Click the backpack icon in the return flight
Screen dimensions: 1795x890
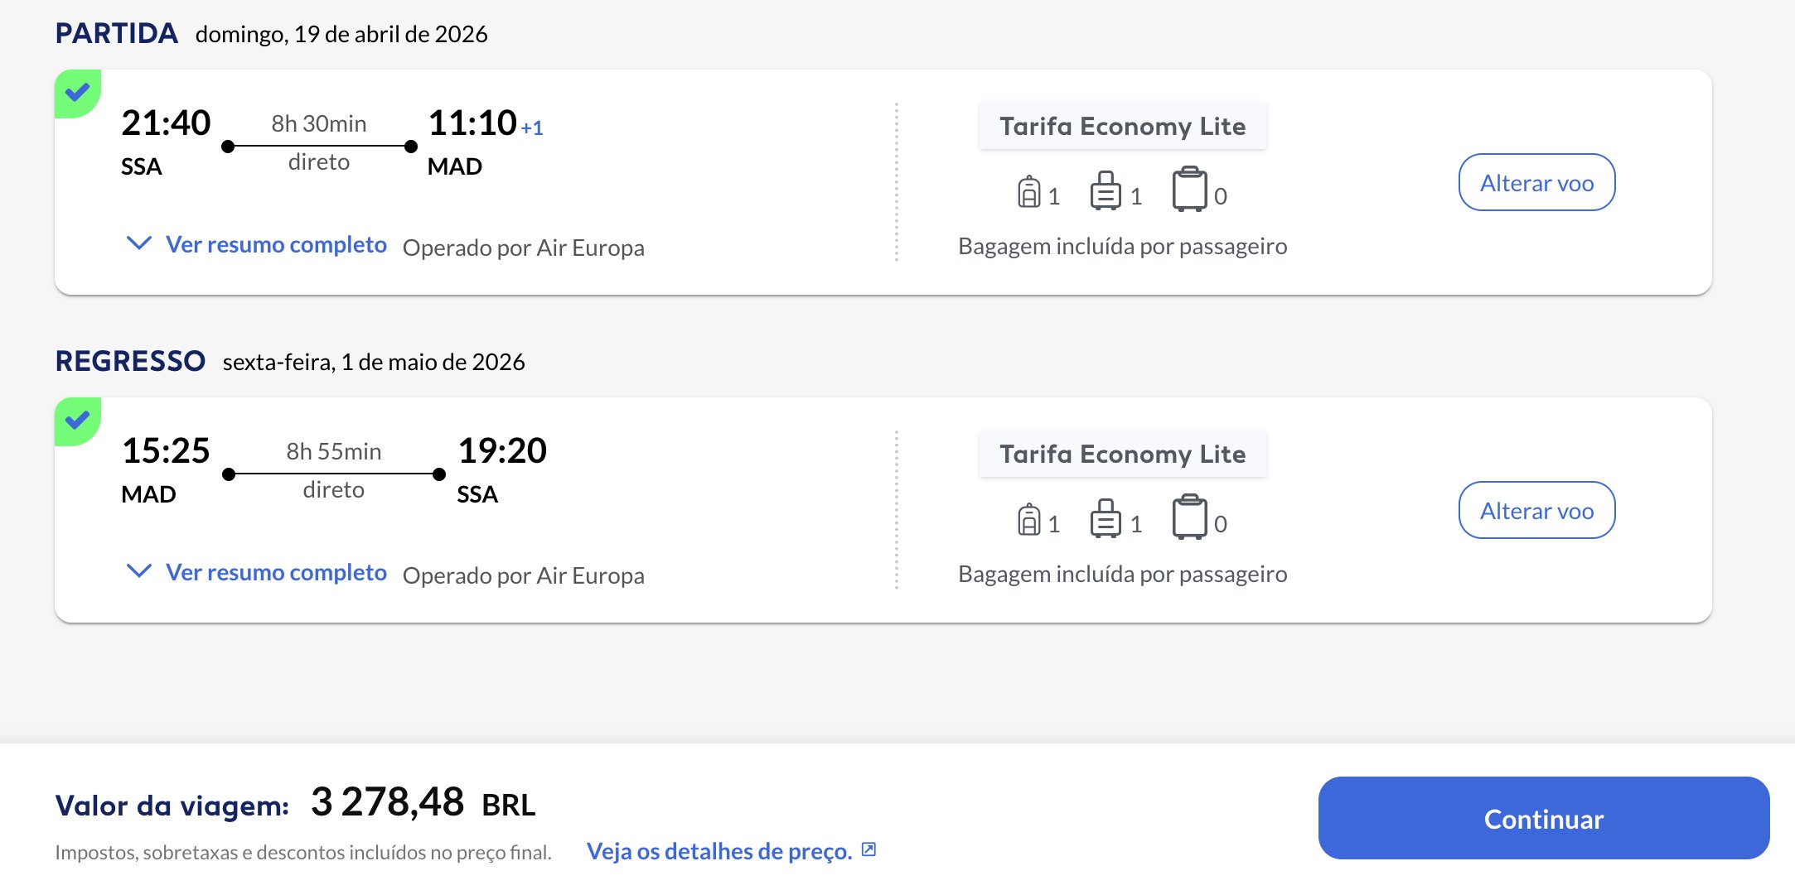pos(1028,519)
